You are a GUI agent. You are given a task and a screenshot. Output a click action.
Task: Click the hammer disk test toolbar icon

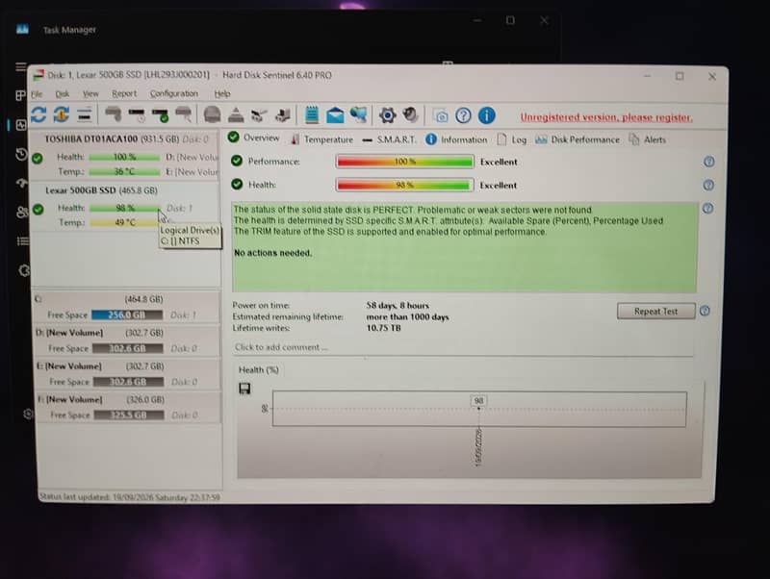point(114,114)
